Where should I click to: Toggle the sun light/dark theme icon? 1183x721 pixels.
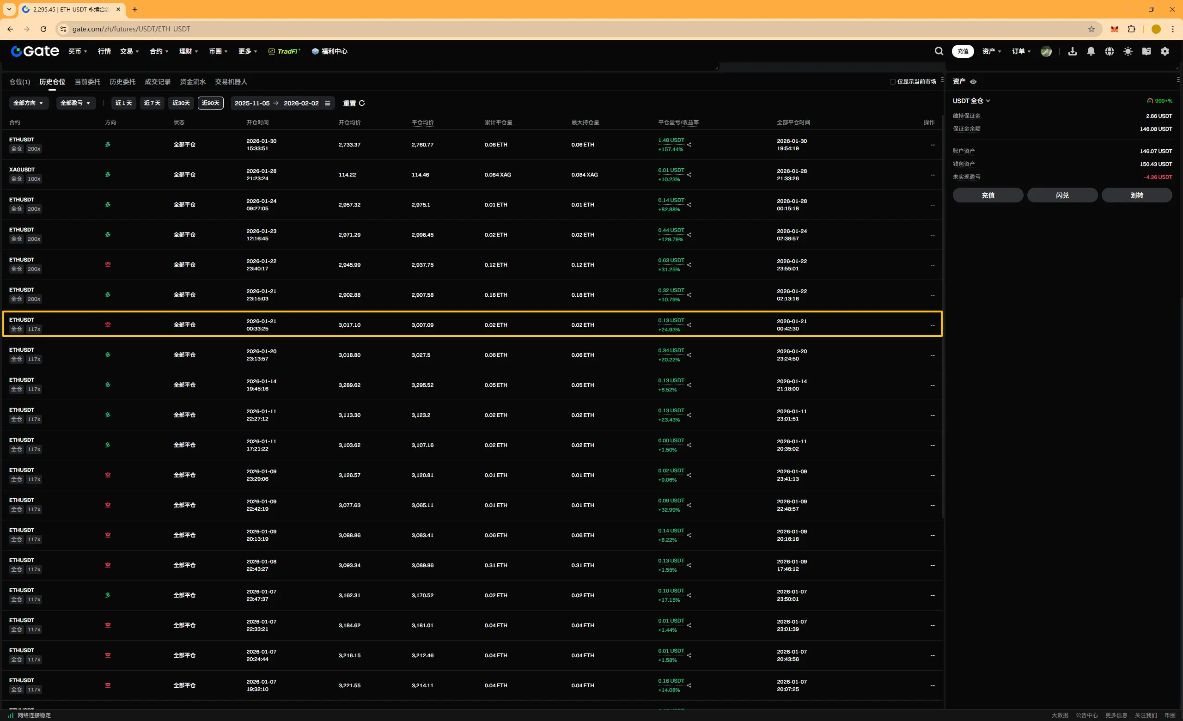[x=1128, y=51]
